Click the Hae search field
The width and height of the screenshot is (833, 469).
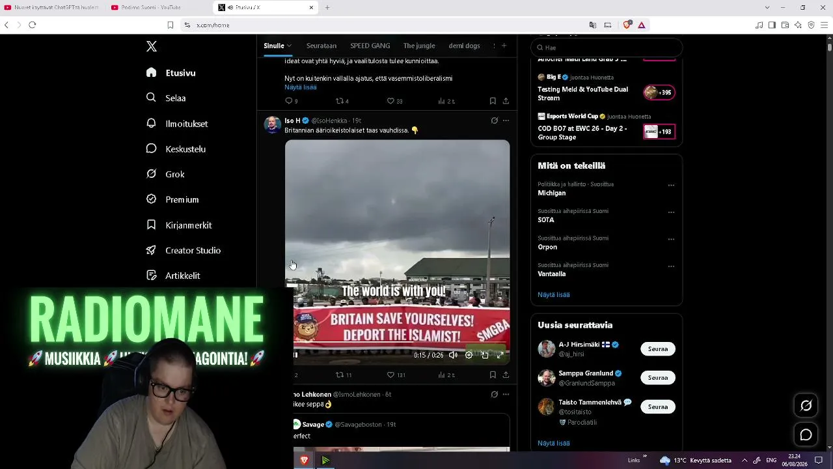pos(607,48)
